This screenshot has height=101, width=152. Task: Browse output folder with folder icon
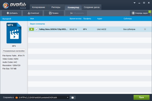click(x=72, y=97)
